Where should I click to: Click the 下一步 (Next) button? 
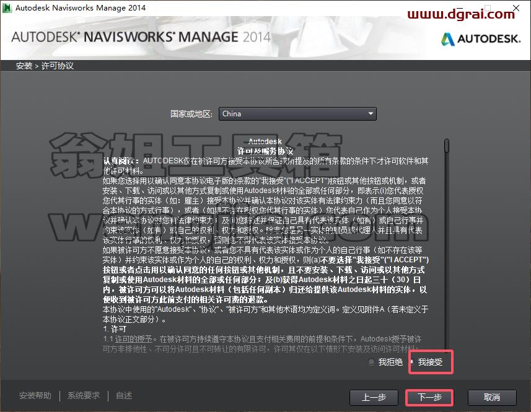coord(429,397)
